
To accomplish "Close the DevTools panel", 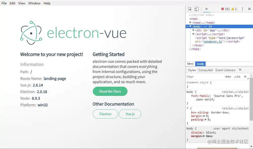I will click(249, 9).
